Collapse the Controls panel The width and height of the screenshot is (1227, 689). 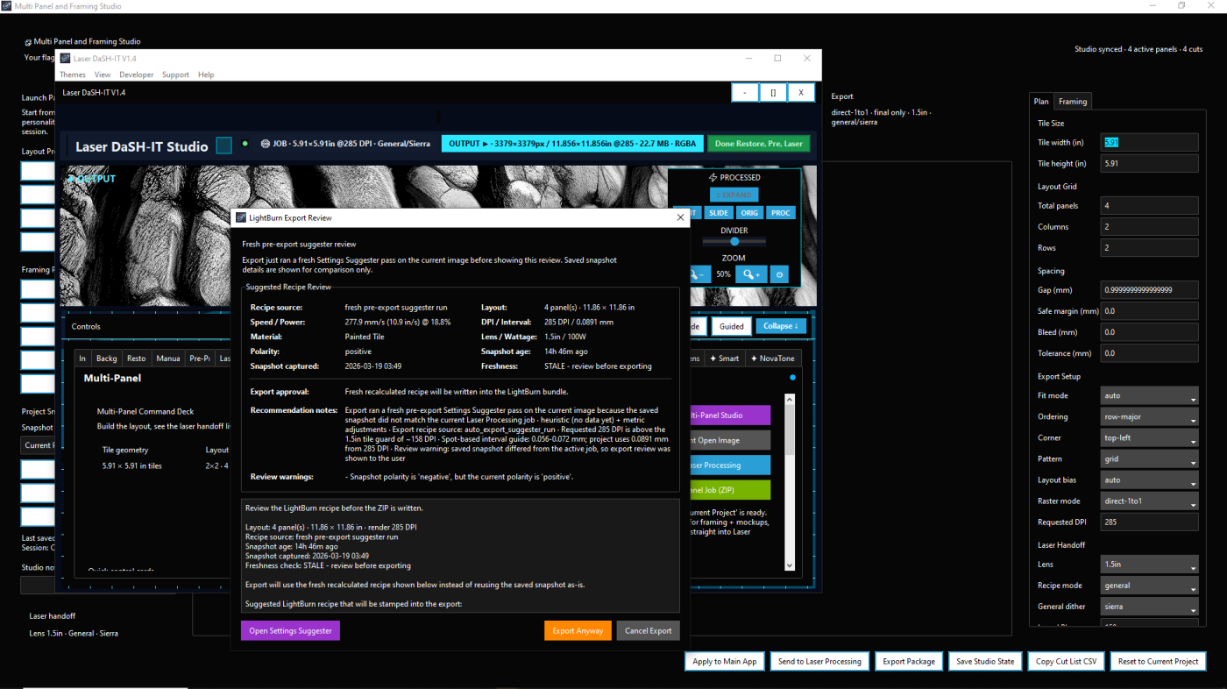coord(781,326)
